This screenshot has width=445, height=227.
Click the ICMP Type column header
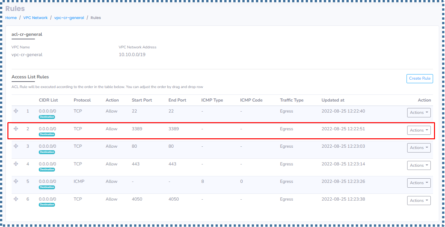[212, 100]
